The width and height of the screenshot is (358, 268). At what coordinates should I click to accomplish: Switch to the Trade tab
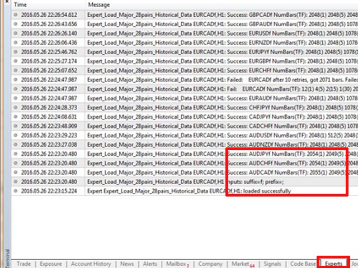pos(23,264)
